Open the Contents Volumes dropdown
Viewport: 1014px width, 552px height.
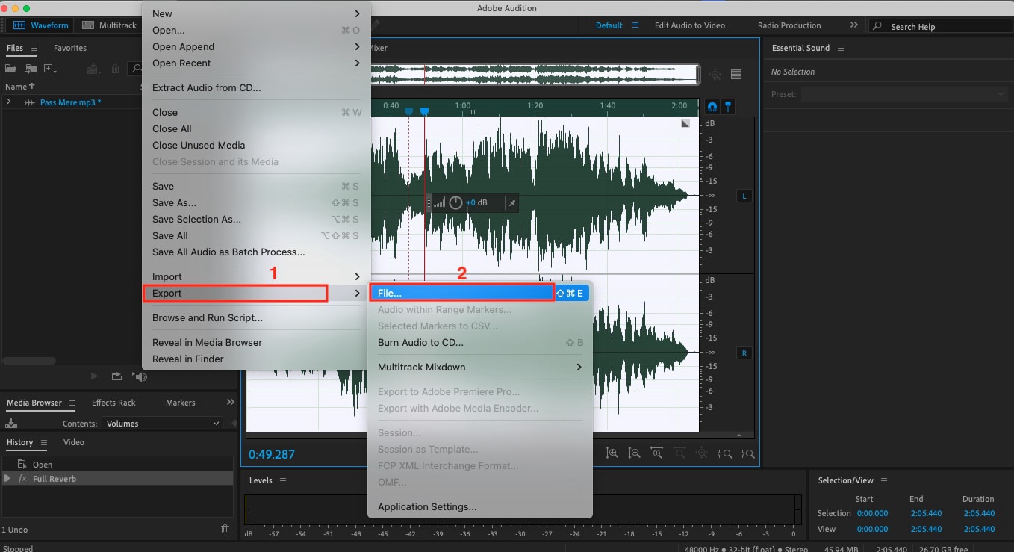(161, 424)
